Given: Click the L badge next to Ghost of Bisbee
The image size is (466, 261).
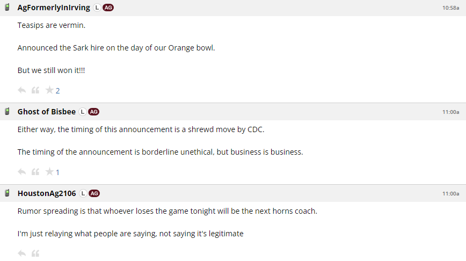Looking at the screenshot, I should tap(82, 112).
